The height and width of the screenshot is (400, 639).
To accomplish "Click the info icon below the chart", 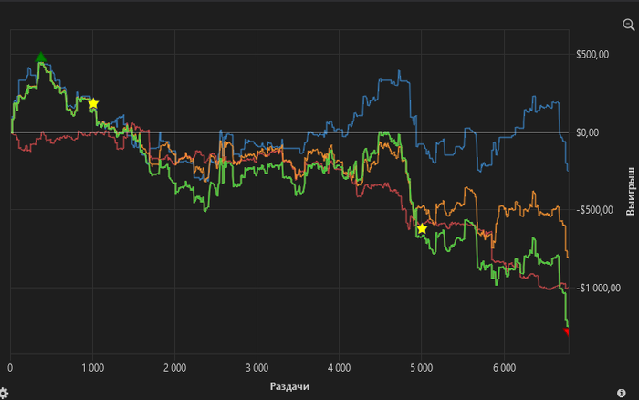I will click(x=621, y=393).
